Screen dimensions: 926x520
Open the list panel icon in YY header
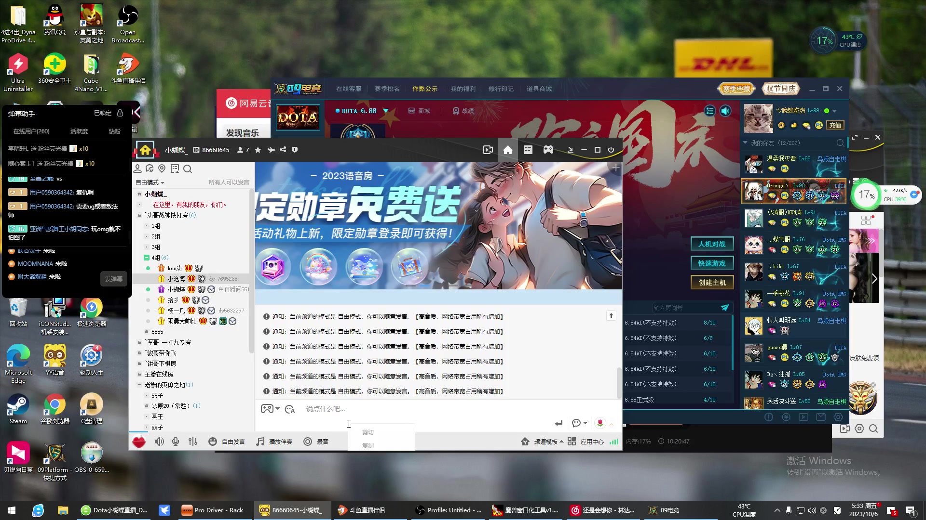528,150
